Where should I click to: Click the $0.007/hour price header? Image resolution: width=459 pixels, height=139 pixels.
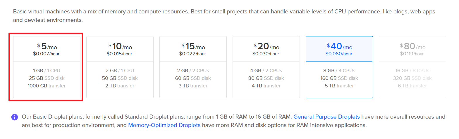[46, 54]
